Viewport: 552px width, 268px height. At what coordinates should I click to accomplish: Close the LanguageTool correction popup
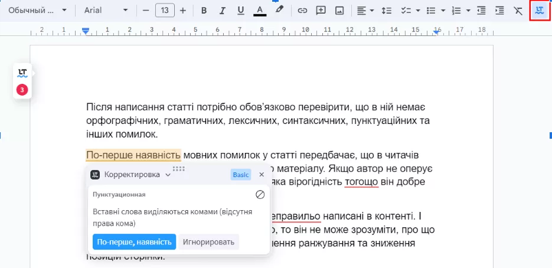point(262,175)
